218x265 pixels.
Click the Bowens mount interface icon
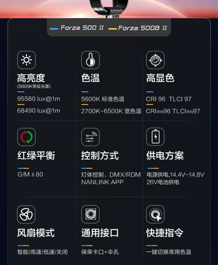click(90, 215)
